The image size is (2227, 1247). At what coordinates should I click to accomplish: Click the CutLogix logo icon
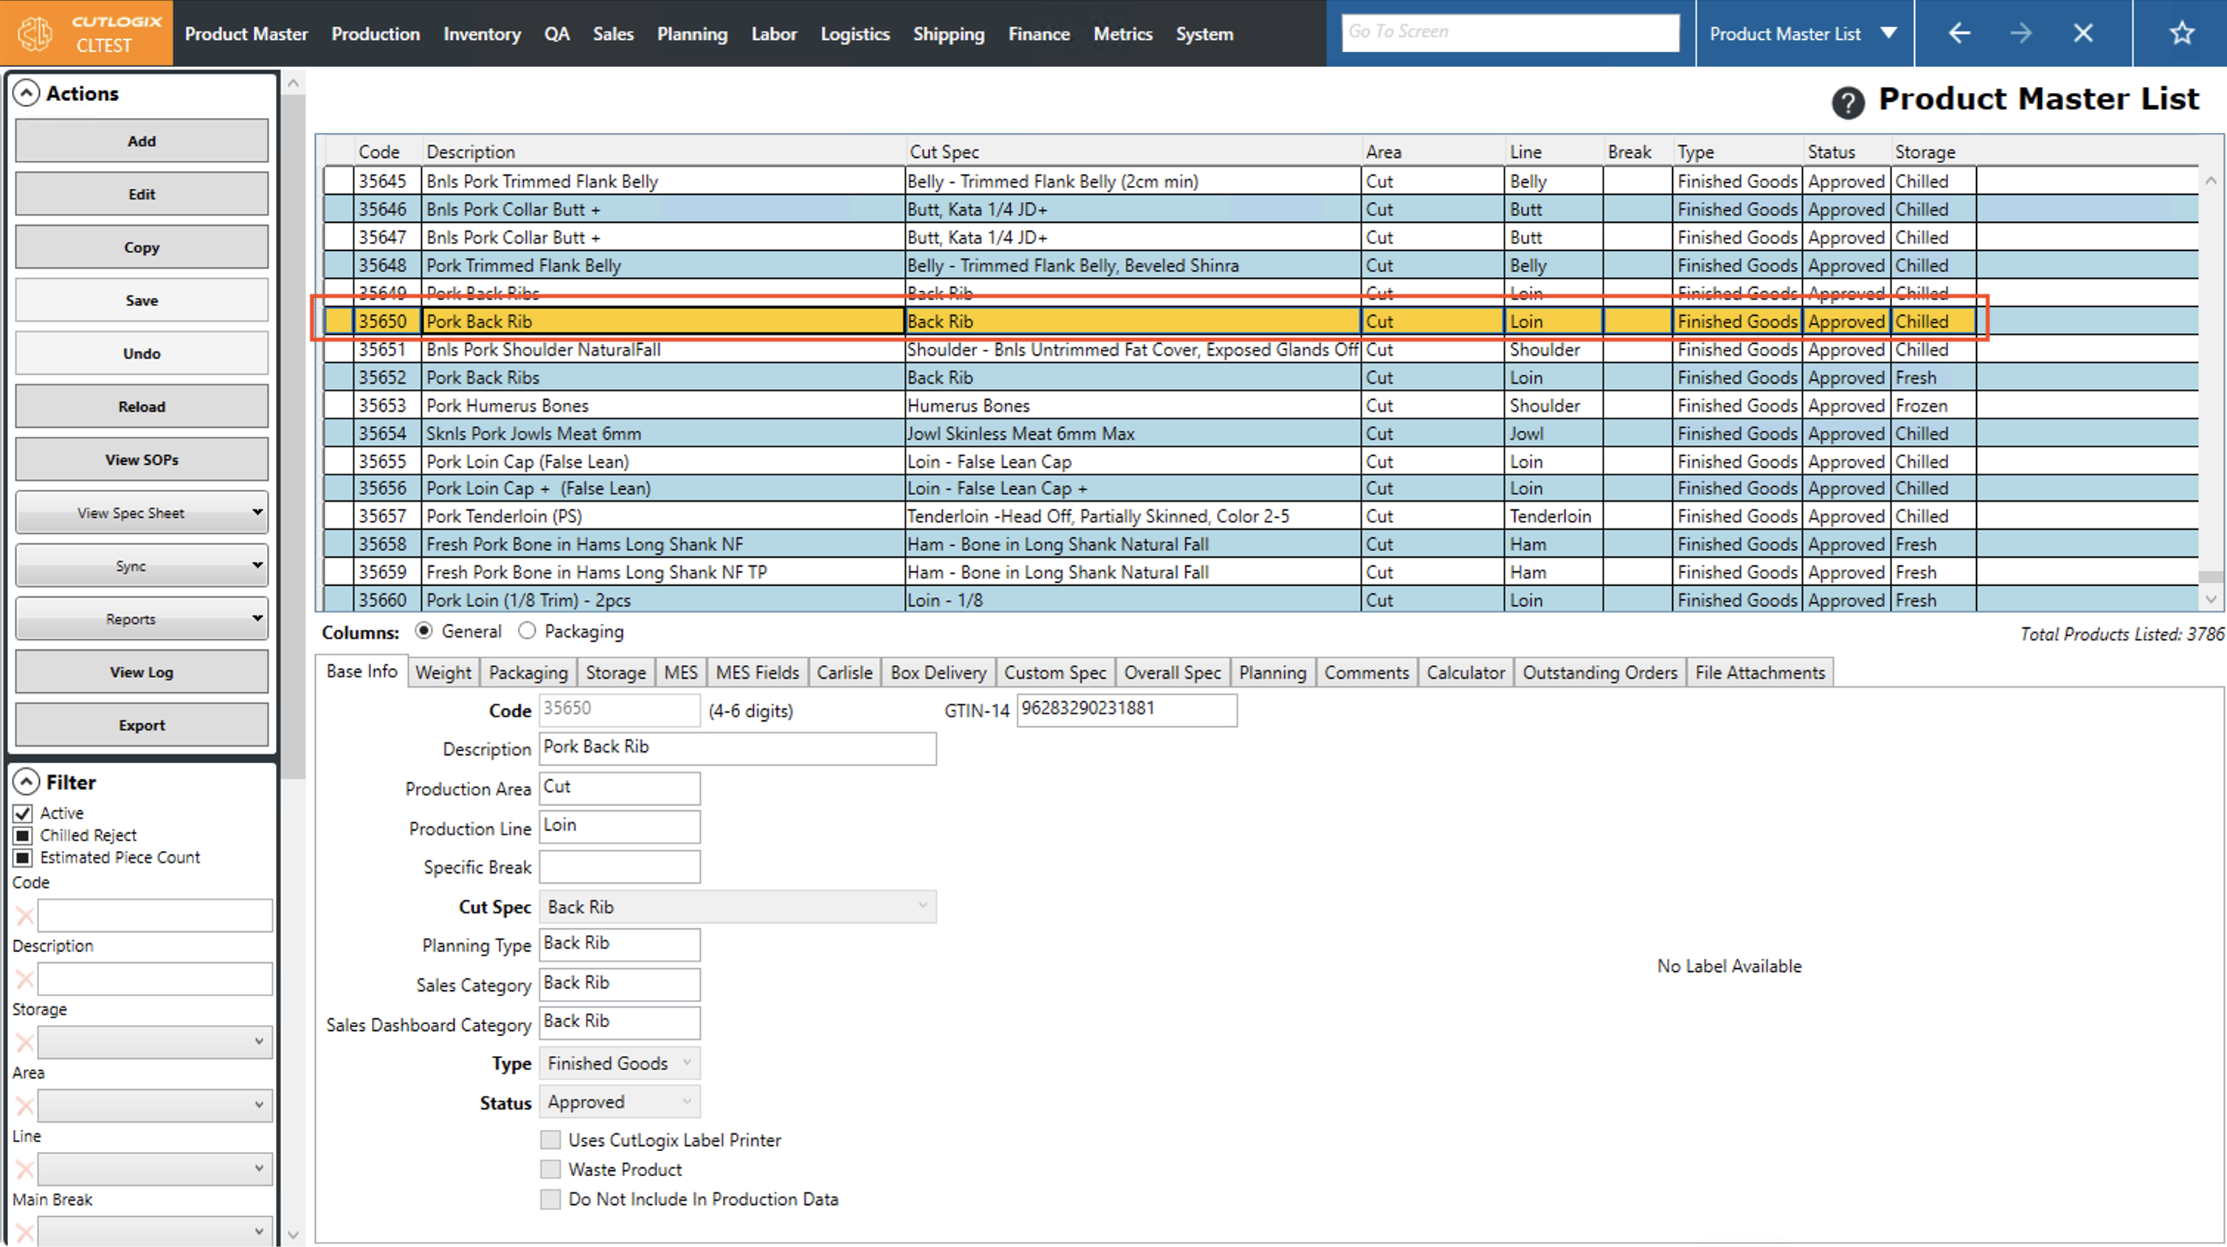(36, 34)
